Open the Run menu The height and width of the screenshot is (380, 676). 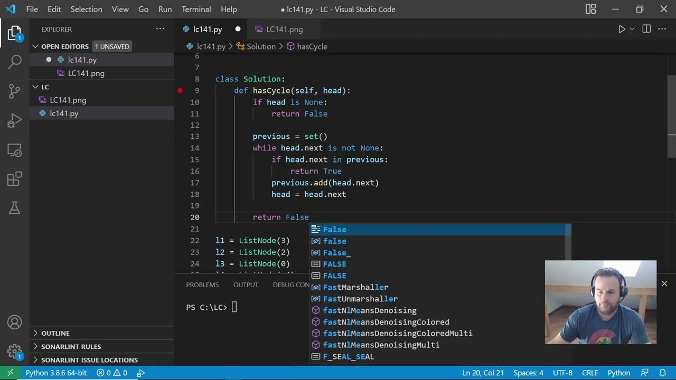point(165,9)
